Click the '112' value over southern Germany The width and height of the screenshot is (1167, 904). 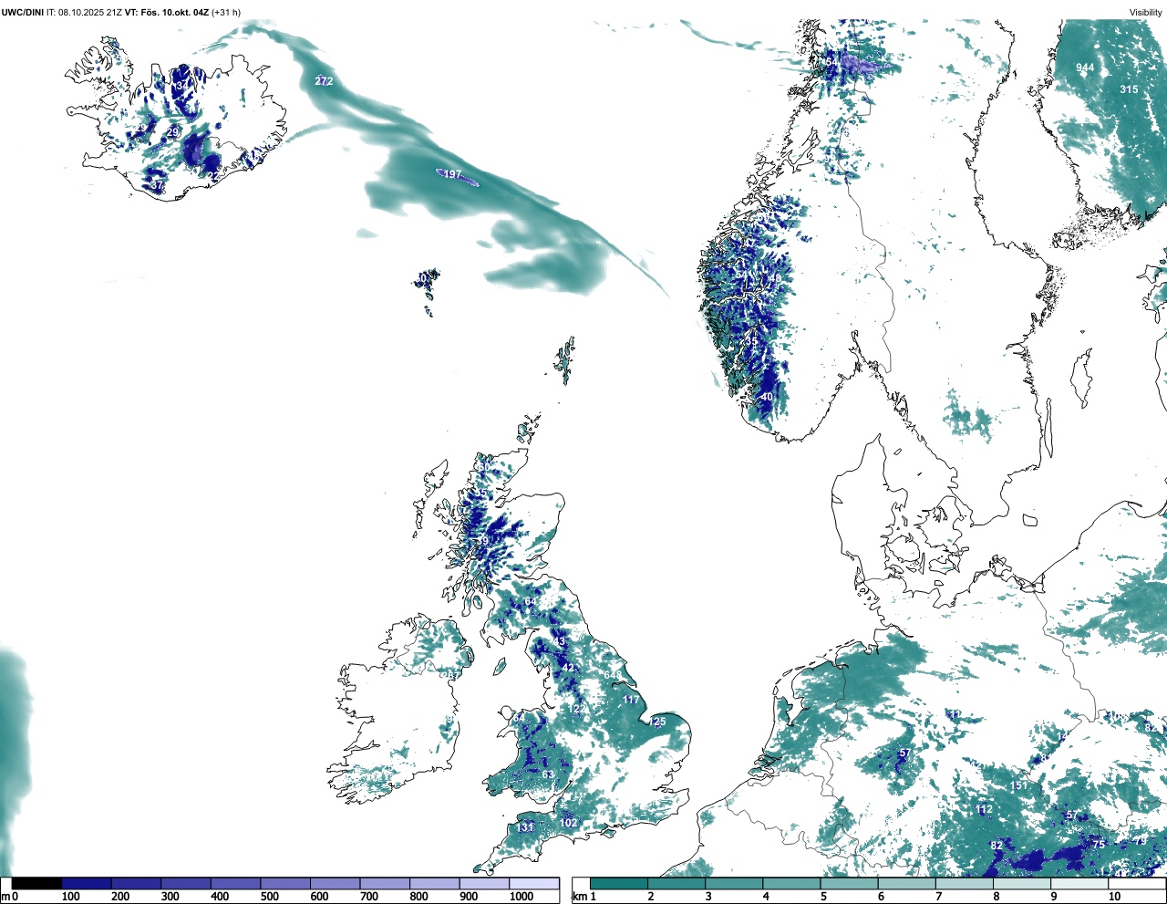[x=984, y=809]
